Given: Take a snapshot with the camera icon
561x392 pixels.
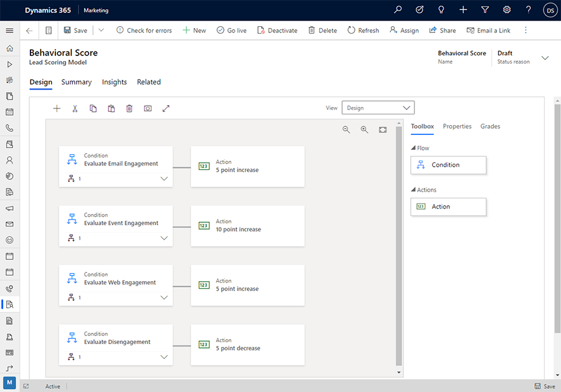Looking at the screenshot, I should pos(148,108).
